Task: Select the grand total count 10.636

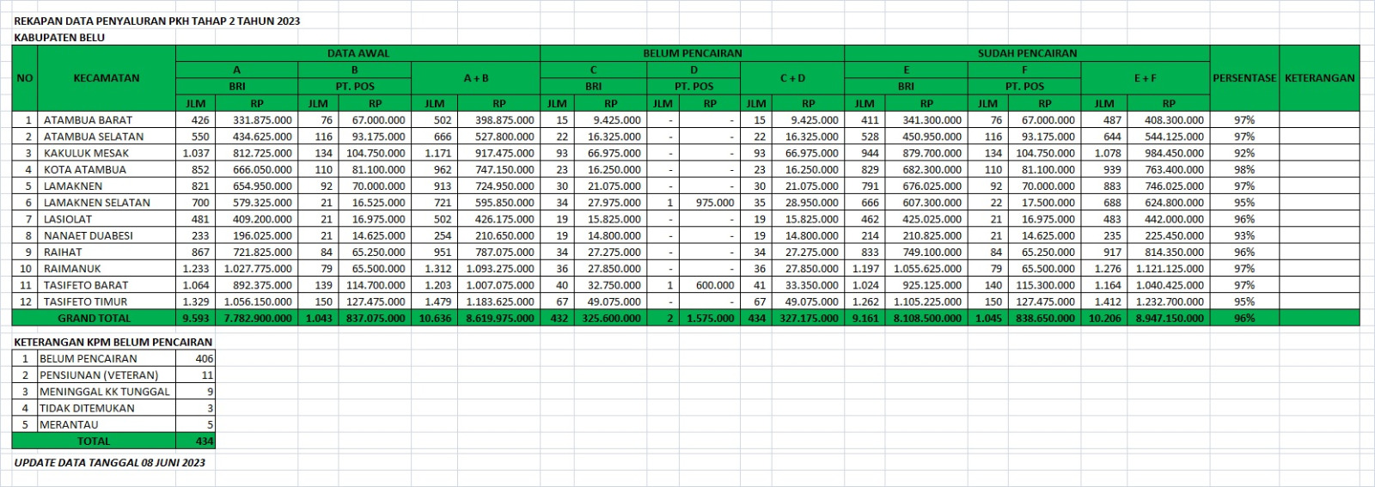Action: [x=435, y=318]
